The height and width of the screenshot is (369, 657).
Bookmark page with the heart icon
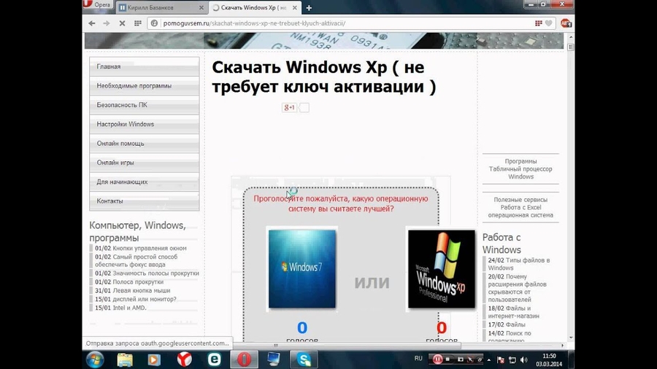click(x=548, y=23)
